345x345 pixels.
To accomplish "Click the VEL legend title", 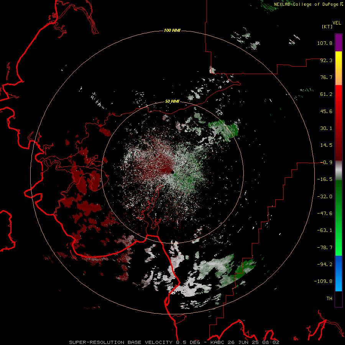I will point(337,23).
